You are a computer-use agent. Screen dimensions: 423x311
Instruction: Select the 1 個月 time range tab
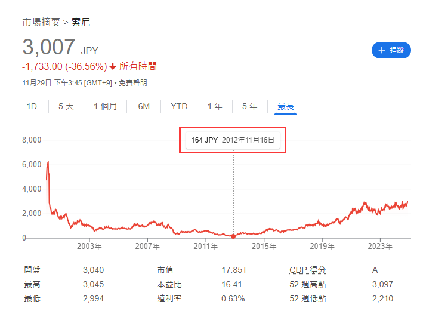105,106
